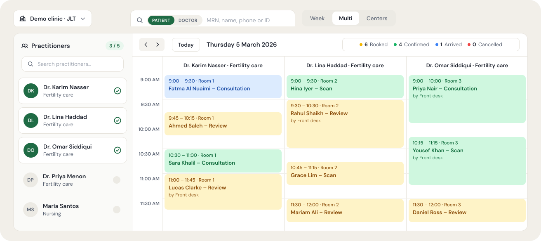
Task: Open Fatma Al Nuaimi – Consultation appointment
Action: coord(223,87)
